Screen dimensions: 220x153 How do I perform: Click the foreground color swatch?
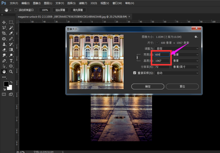coord(6,84)
